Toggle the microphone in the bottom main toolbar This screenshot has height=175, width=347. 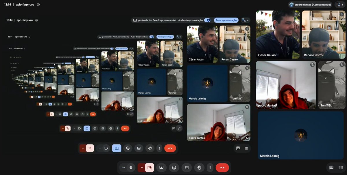coord(131,168)
